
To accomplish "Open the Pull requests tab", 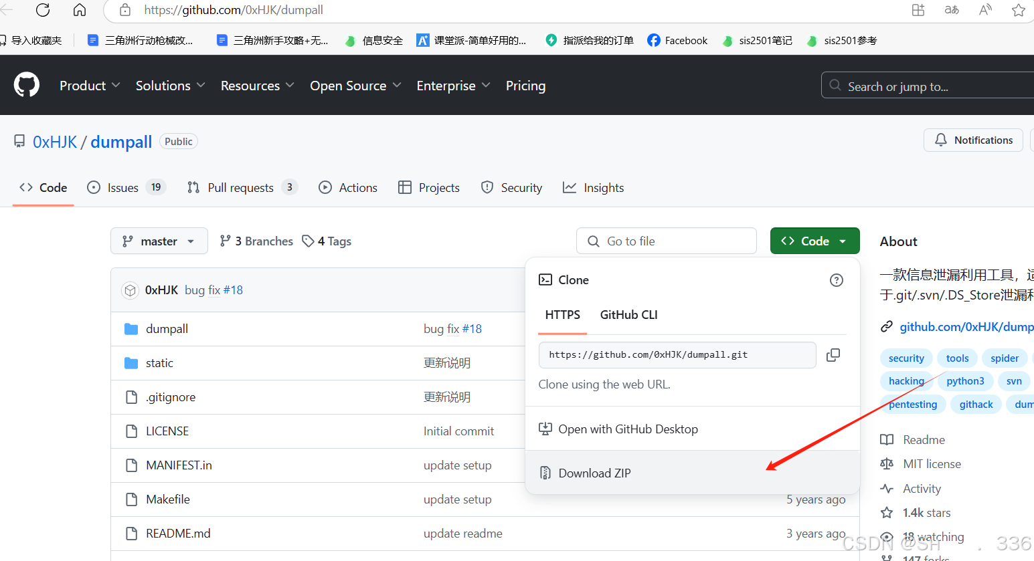I will pyautogui.click(x=242, y=188).
